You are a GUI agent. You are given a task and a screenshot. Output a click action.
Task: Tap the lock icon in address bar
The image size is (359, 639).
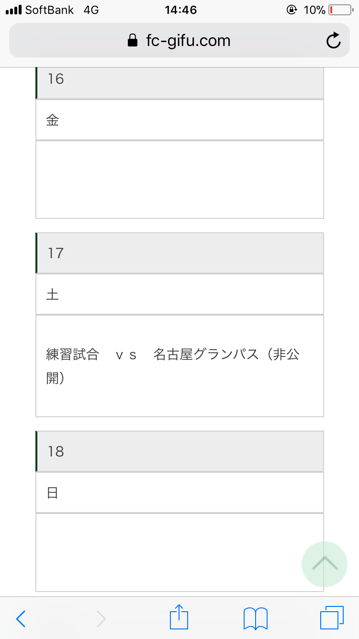pyautogui.click(x=133, y=41)
